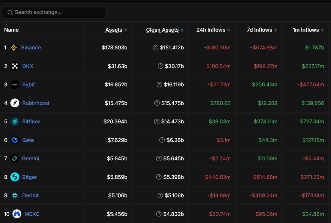Open the Deribit exchange link
331x223 pixels.
[30, 195]
